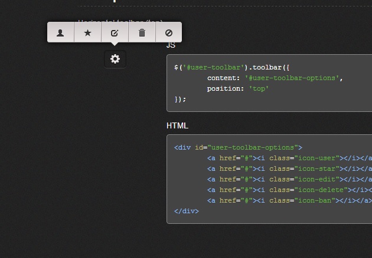Click the icon-edit line in HTML code
The height and width of the screenshot is (258, 372).
289,179
